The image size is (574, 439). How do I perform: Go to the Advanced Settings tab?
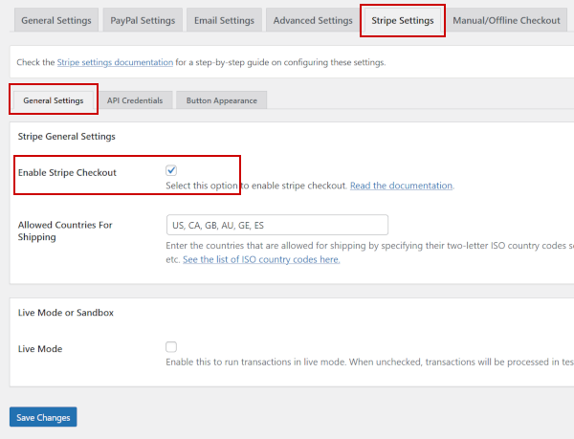pos(313,20)
